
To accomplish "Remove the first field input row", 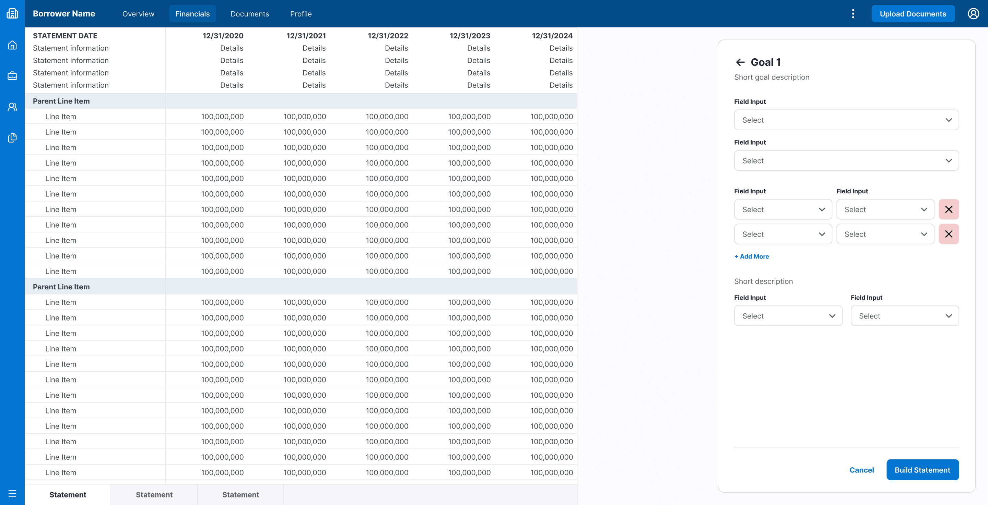I will point(949,209).
